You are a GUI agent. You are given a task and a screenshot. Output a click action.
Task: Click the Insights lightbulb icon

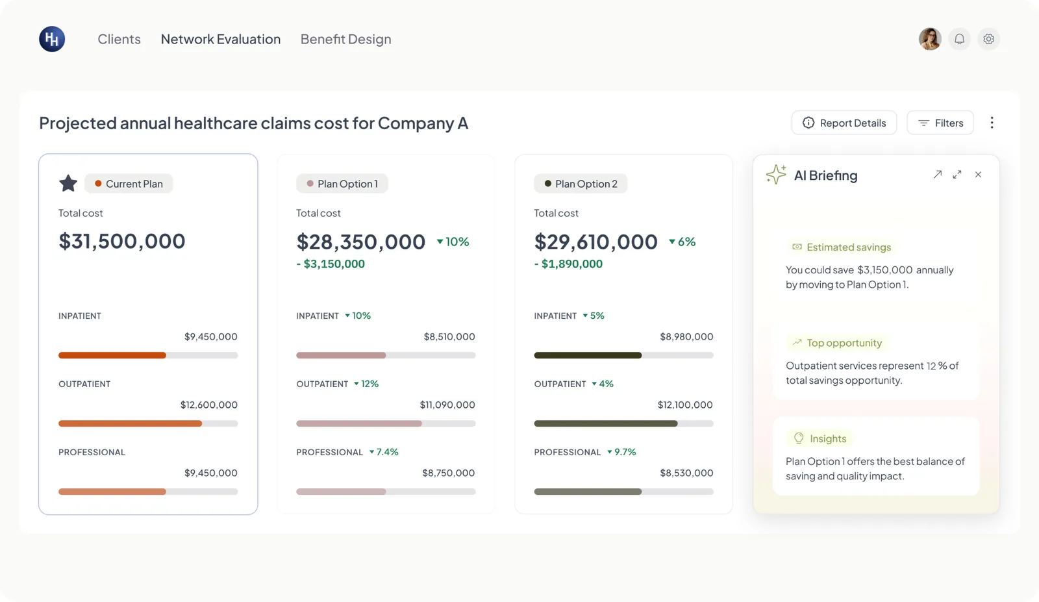tap(799, 438)
